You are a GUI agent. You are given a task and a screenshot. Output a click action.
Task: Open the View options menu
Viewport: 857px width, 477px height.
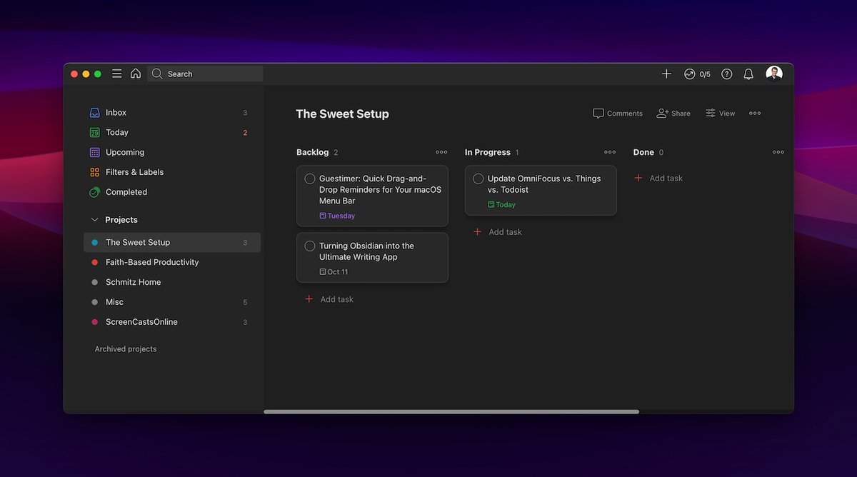(x=720, y=114)
